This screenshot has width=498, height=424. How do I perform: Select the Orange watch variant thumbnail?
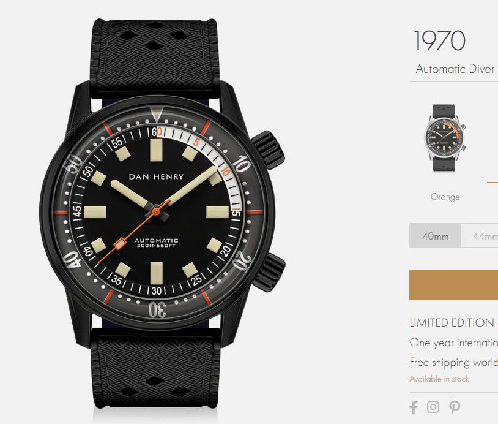pyautogui.click(x=445, y=138)
